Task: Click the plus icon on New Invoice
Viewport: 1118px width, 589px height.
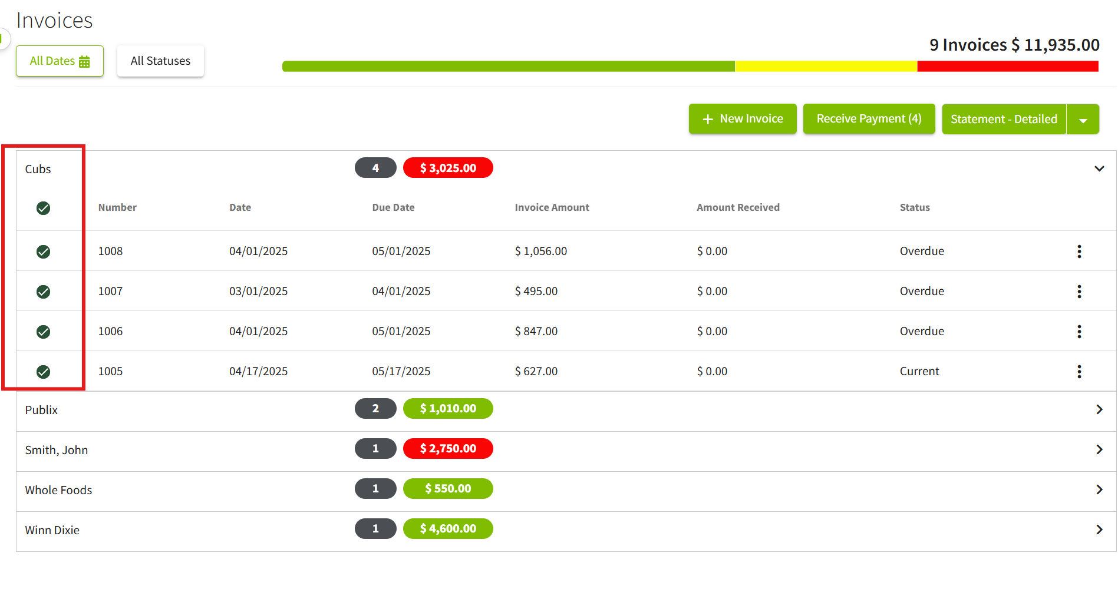Action: pyautogui.click(x=708, y=119)
